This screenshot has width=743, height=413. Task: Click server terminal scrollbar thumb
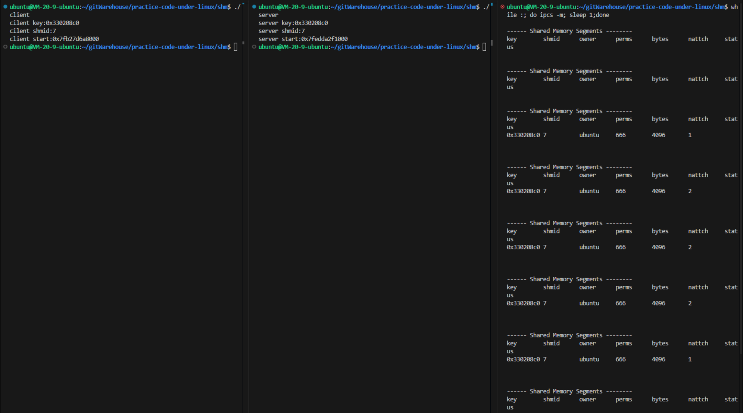pyautogui.click(x=492, y=43)
